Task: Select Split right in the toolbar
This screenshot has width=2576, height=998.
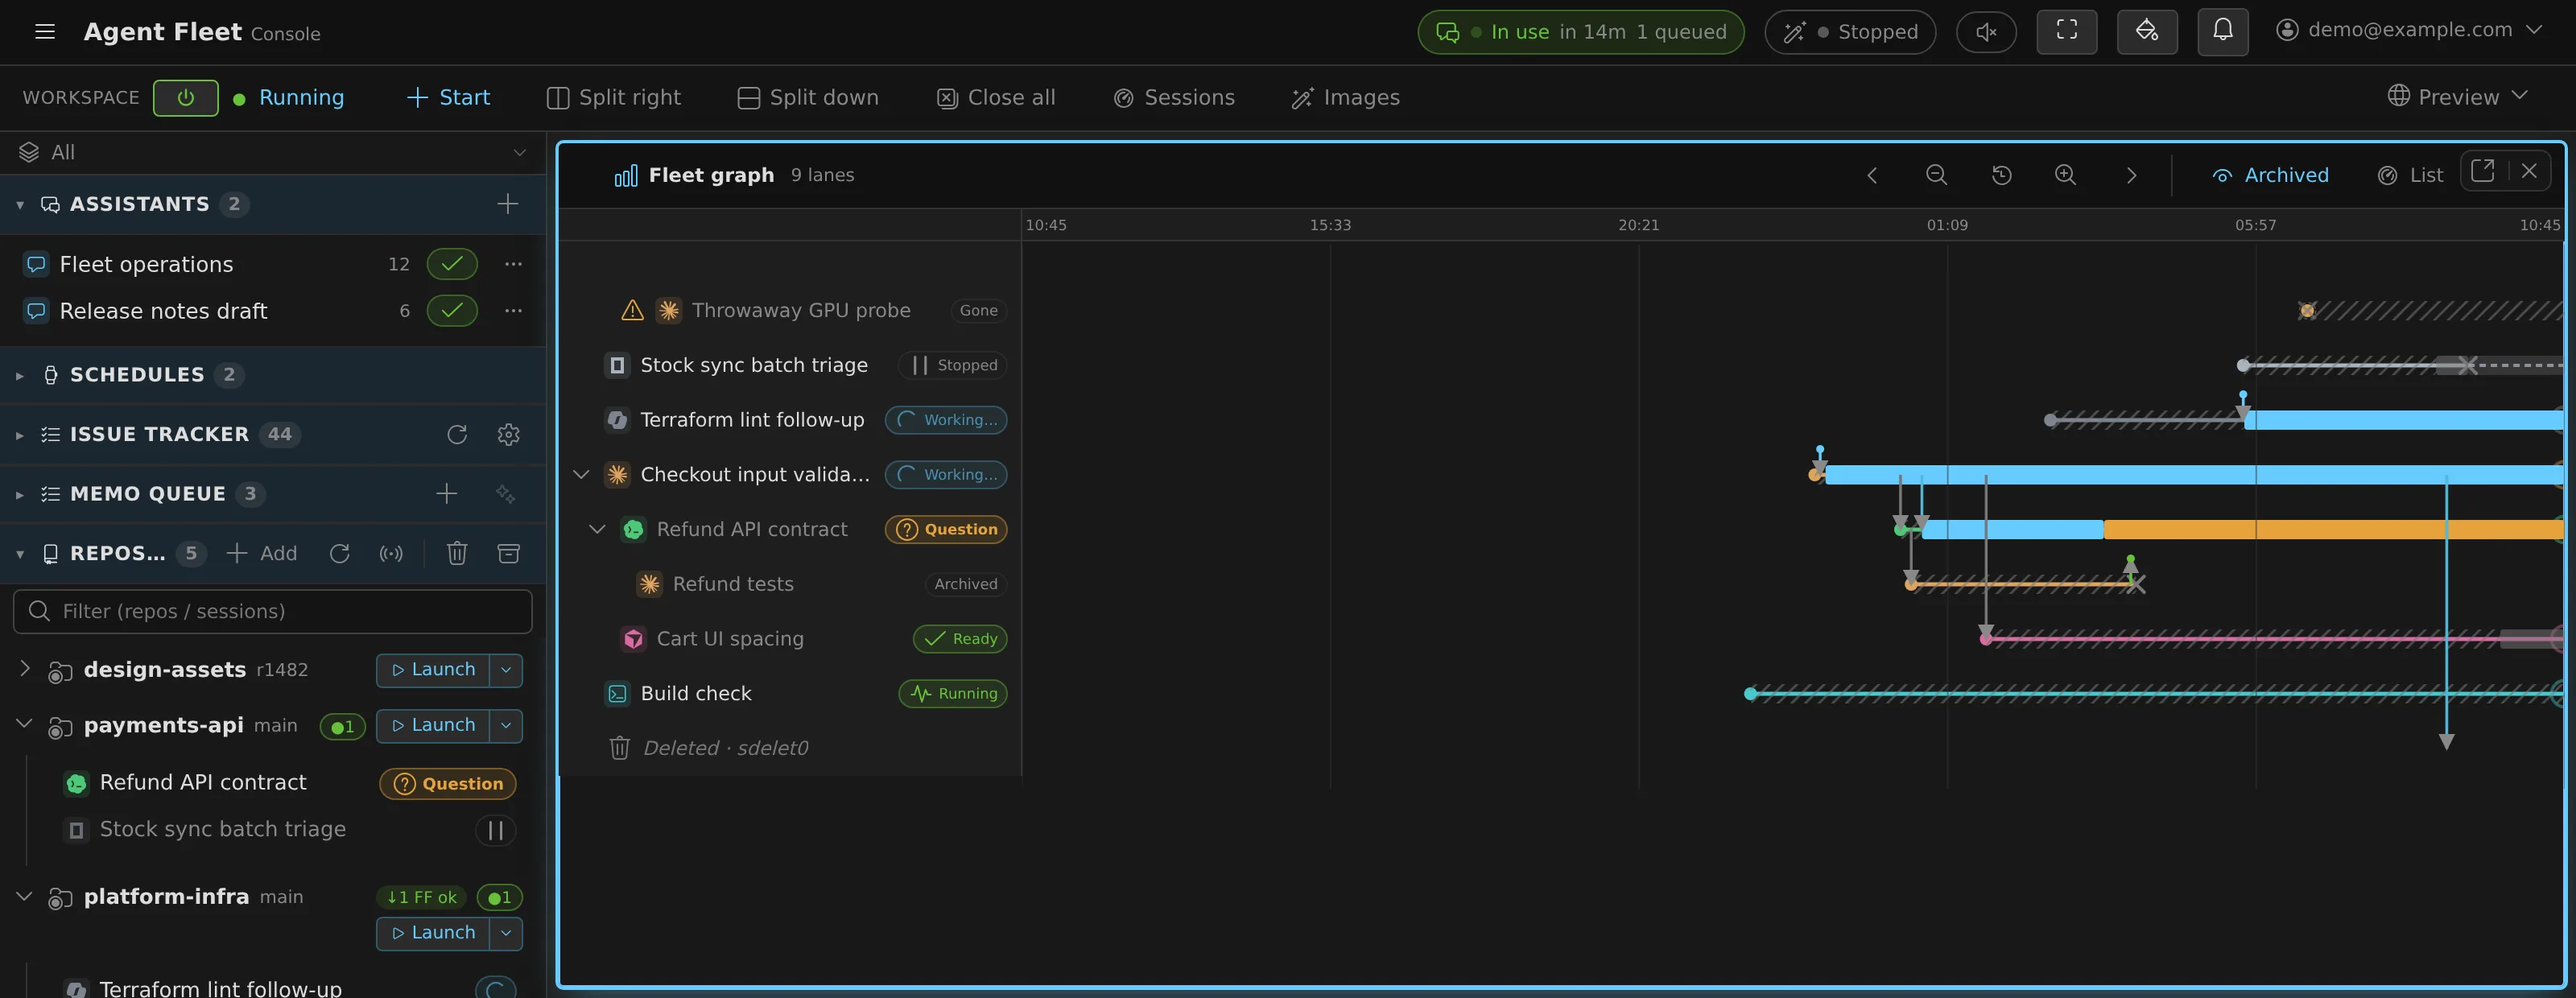Action: [614, 97]
